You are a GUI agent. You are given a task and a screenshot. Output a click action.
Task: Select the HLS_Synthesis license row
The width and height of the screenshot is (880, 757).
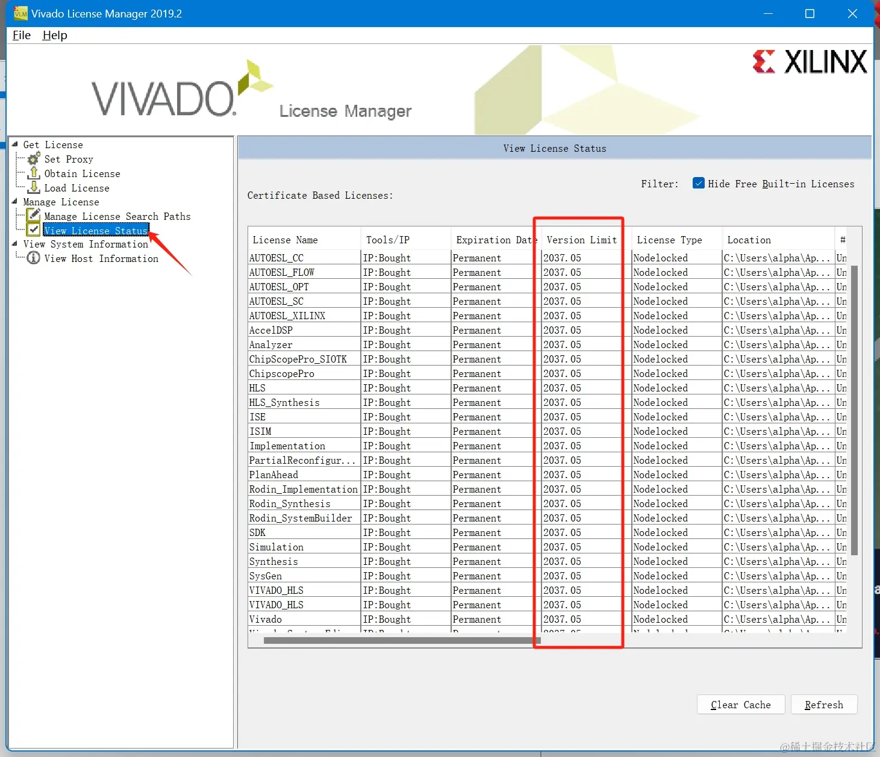click(547, 402)
